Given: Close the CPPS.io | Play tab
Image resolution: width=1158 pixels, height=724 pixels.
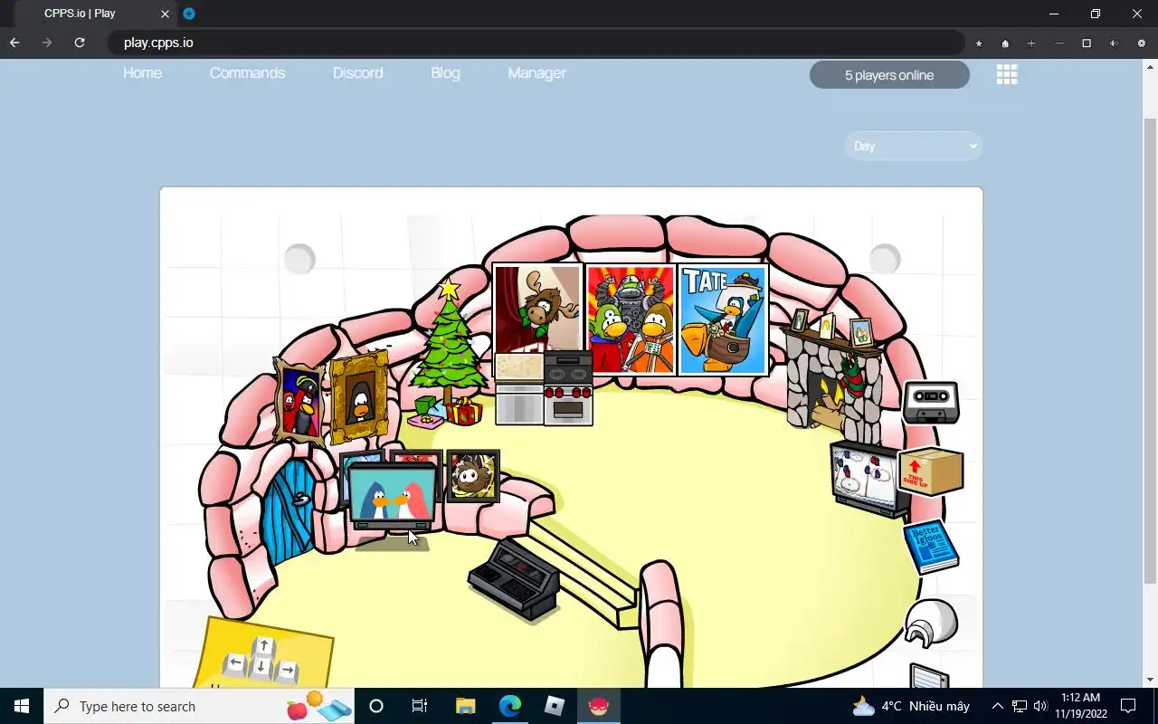Looking at the screenshot, I should point(165,14).
